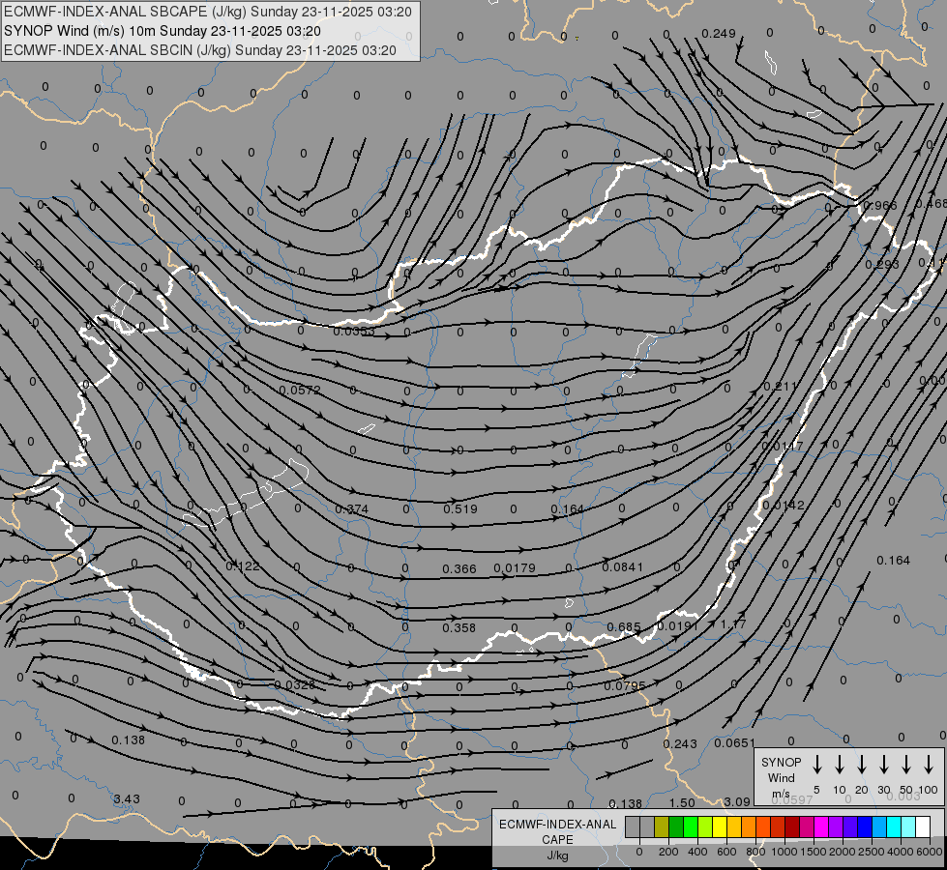The width and height of the screenshot is (947, 870).
Task: Choose the bright magenta CAPE legend swatch
Action: [821, 826]
